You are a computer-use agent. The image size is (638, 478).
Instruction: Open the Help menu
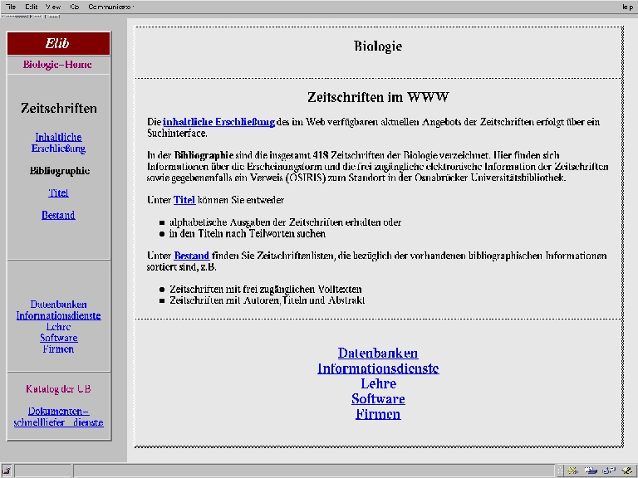[x=627, y=6]
